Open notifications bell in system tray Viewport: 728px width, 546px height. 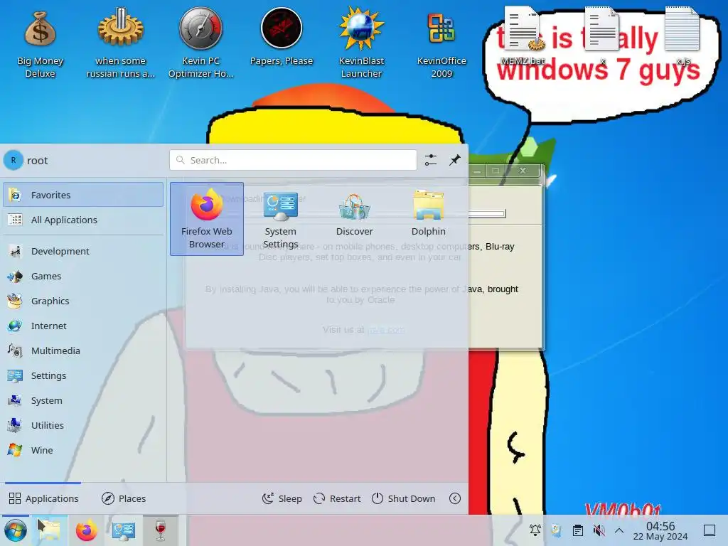535,530
